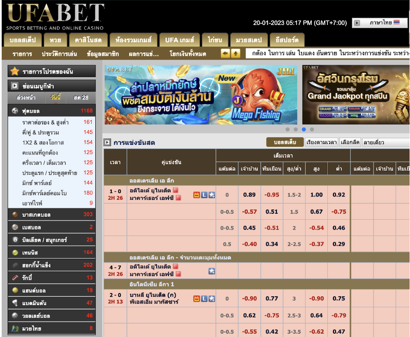Expand the วอลเลย์บอล category
Screen dimensions: 410x337
[52, 316]
